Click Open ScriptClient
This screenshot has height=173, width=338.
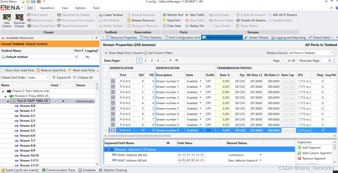pyautogui.click(x=41, y=26)
